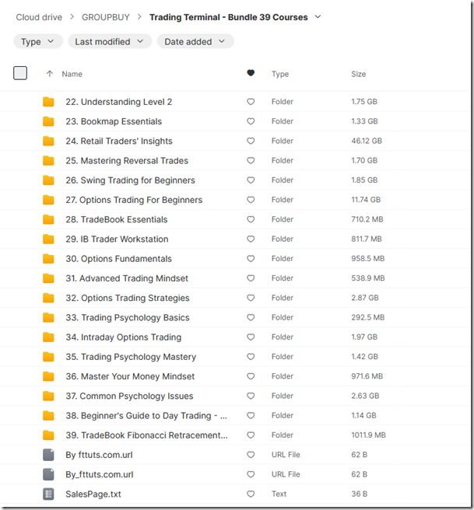Go to GROUPBUY breadcrumb
Image resolution: width=474 pixels, height=510 pixels.
(106, 17)
